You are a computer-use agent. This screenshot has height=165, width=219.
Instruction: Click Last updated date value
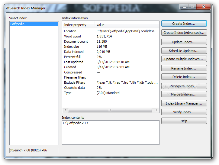click(x=113, y=62)
